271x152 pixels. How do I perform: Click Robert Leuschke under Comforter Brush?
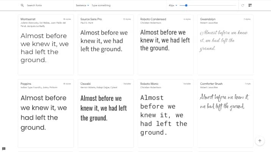(209, 87)
